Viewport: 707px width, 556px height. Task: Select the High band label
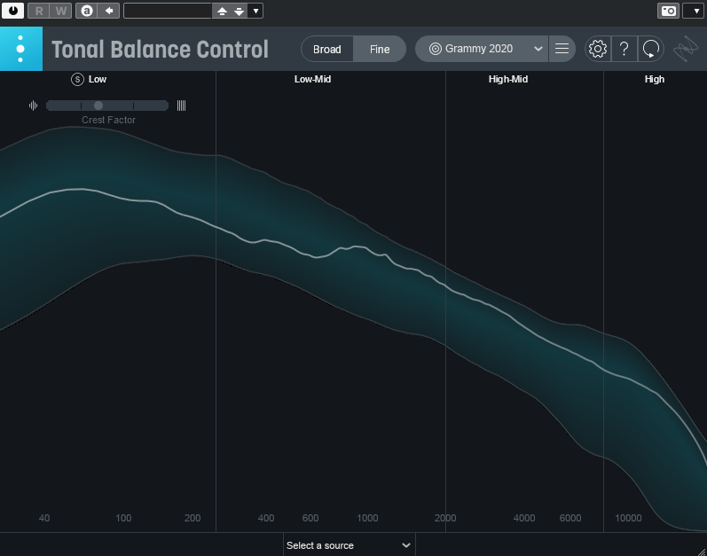(655, 79)
